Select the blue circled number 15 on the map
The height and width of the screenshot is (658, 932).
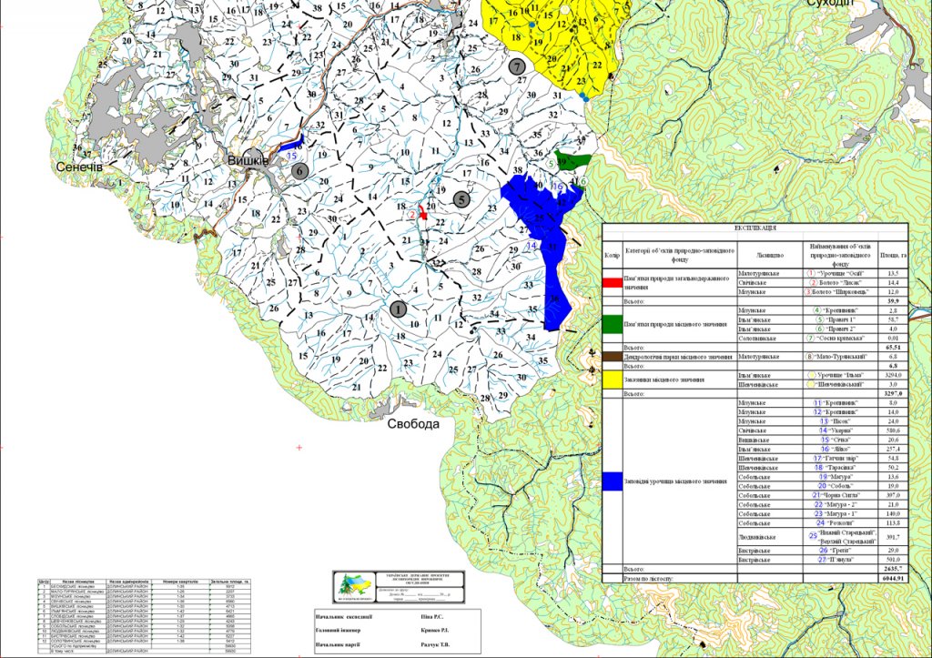(x=291, y=156)
